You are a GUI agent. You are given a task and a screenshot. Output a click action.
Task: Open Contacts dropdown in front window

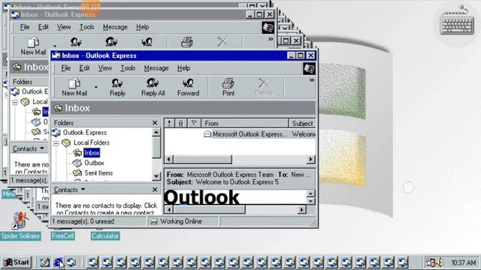click(70, 190)
